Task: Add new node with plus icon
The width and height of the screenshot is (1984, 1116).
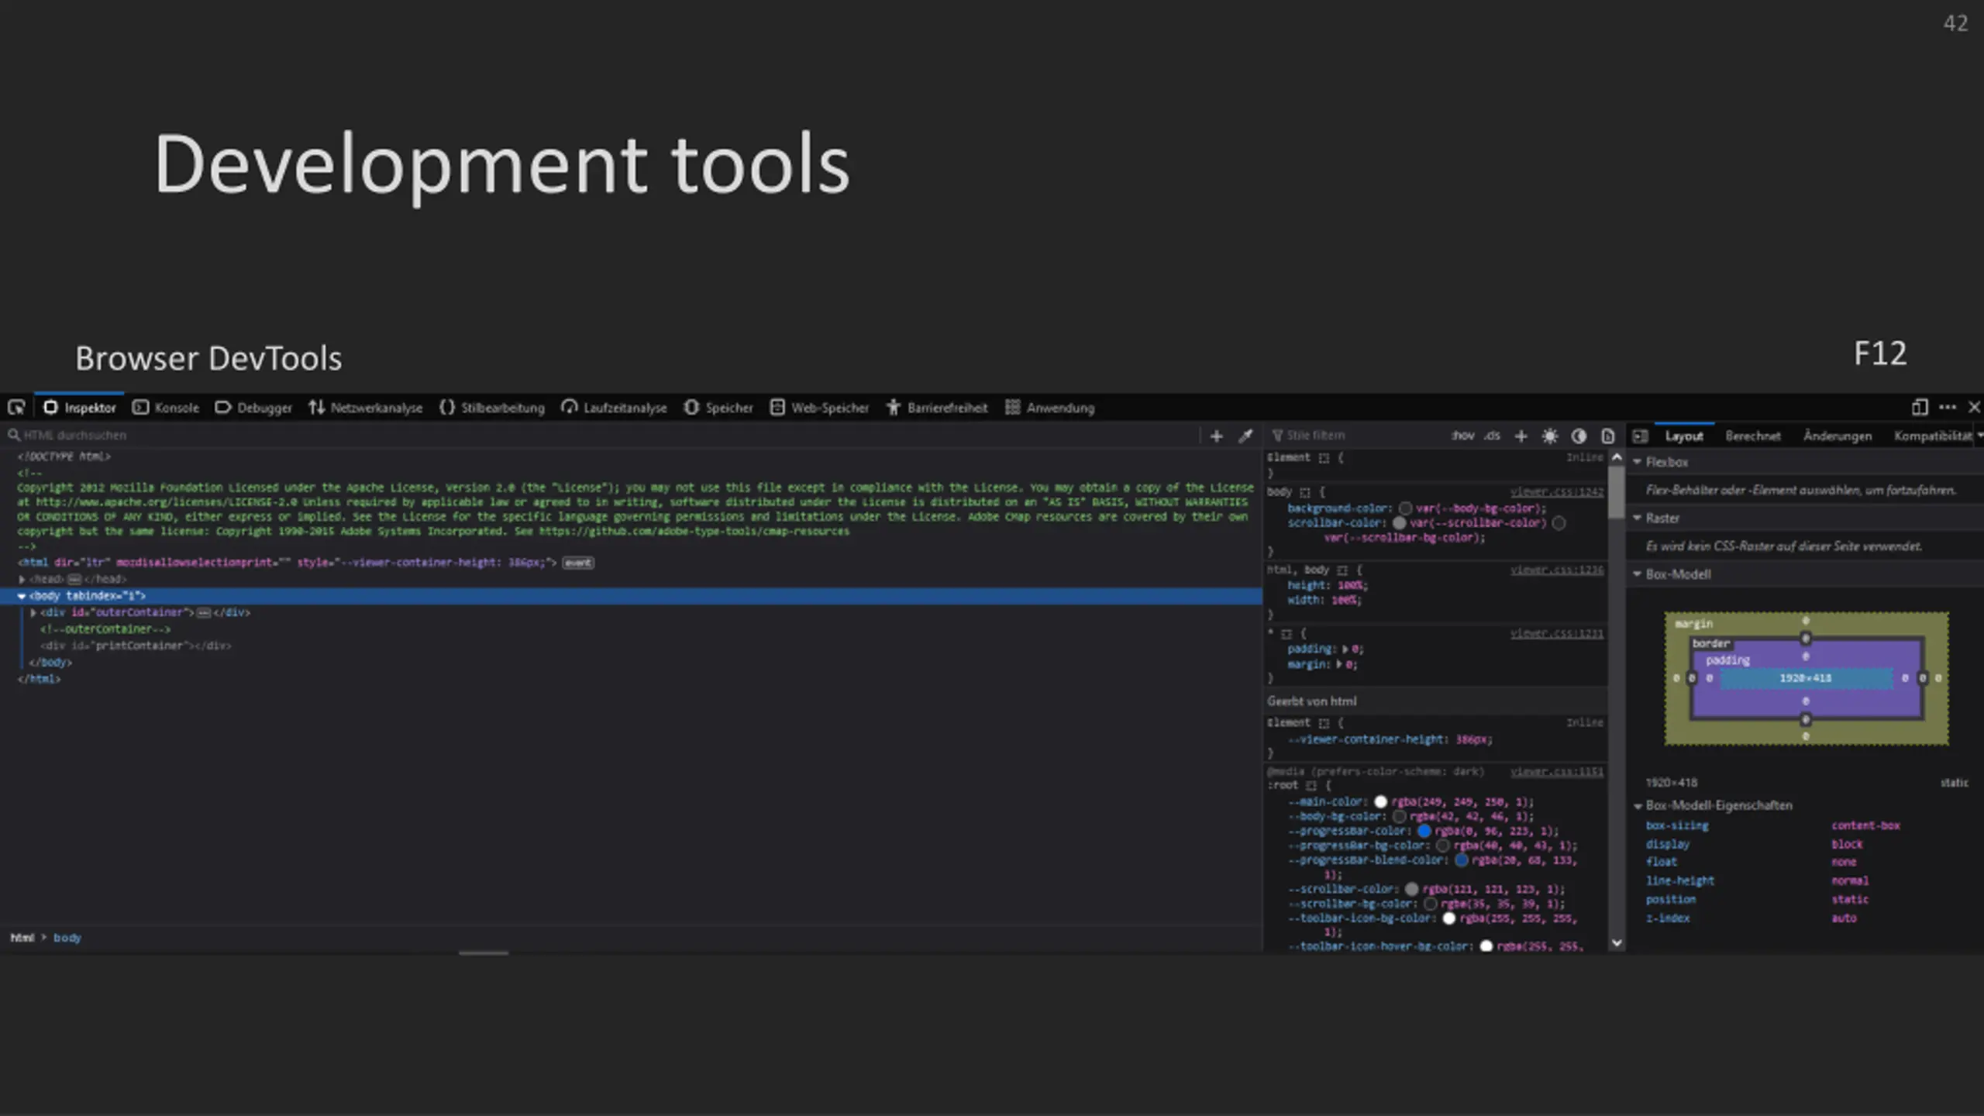Action: pos(1216,436)
